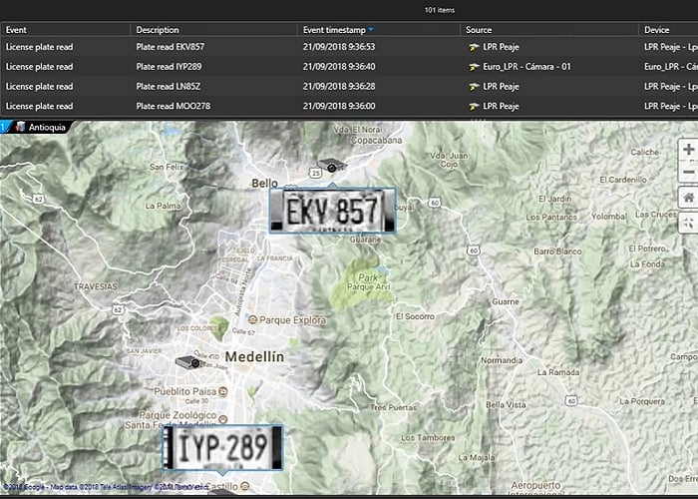698x499 pixels.
Task: Select the camera icon near Bello
Action: [329, 165]
